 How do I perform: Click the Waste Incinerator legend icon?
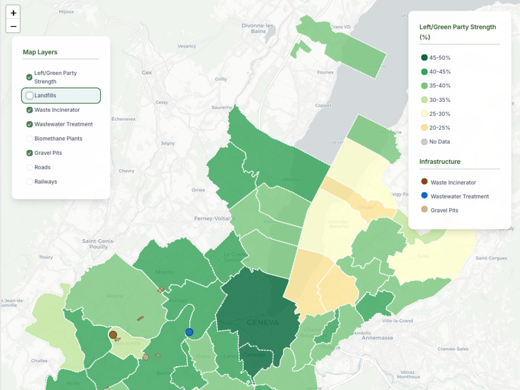pos(424,181)
